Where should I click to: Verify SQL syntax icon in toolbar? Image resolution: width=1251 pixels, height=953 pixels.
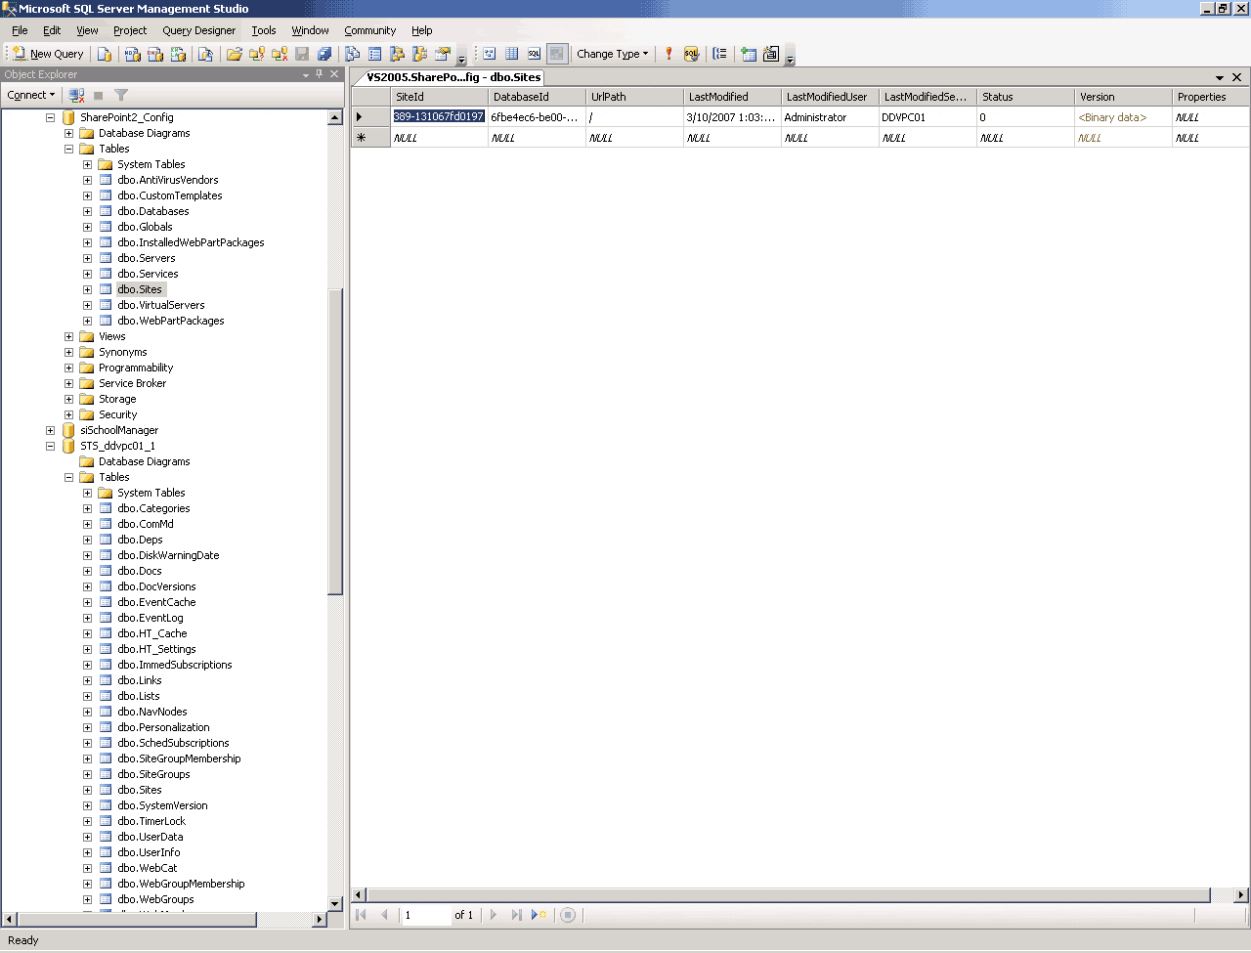[692, 54]
